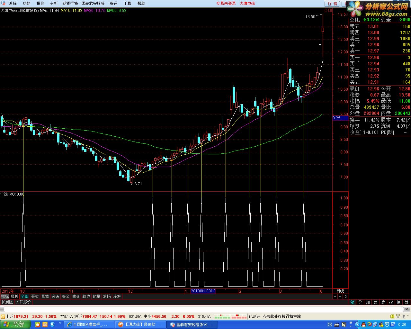Click the antenna connection status icon

point(398,316)
